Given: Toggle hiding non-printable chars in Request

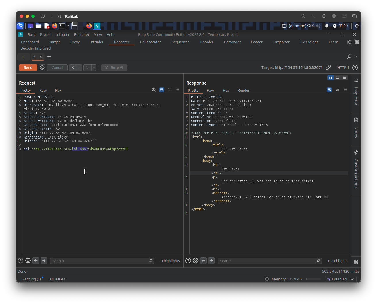Looking at the screenshot, I should tap(154, 90).
